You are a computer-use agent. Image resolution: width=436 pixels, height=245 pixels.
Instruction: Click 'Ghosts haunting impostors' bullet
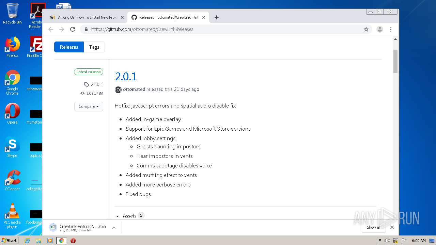pyautogui.click(x=169, y=146)
